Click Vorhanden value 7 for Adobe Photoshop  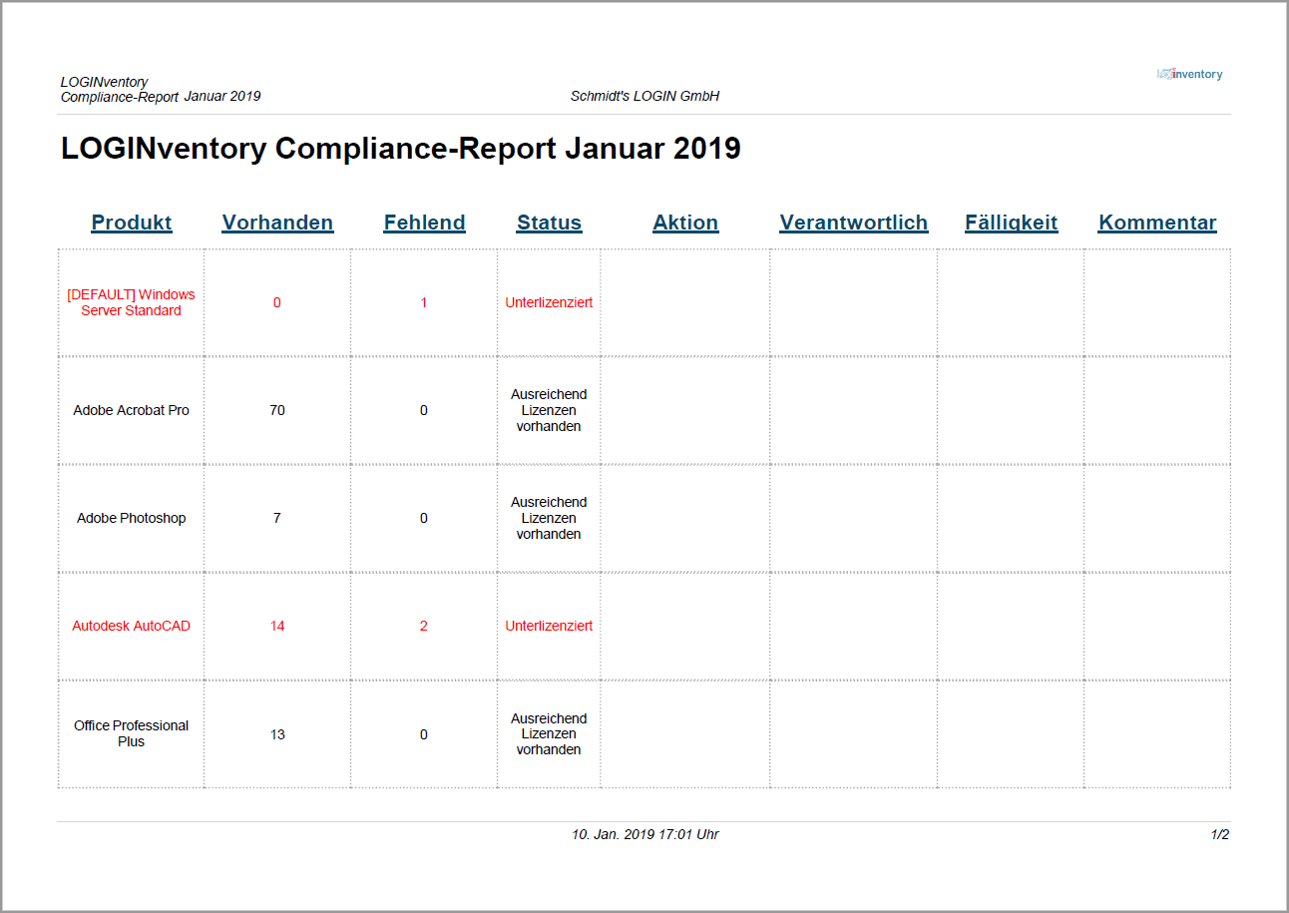pos(277,518)
